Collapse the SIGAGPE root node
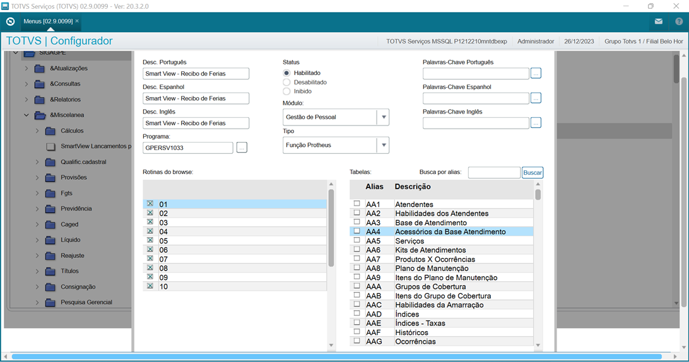 pos(16,53)
